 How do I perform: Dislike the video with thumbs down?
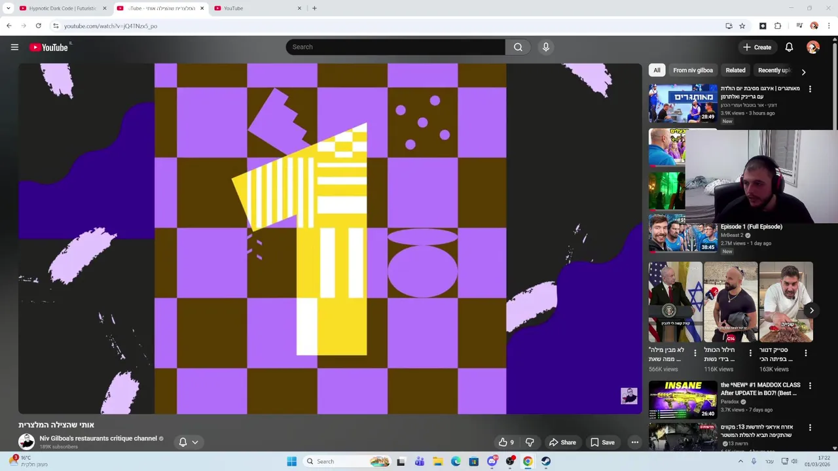click(530, 442)
